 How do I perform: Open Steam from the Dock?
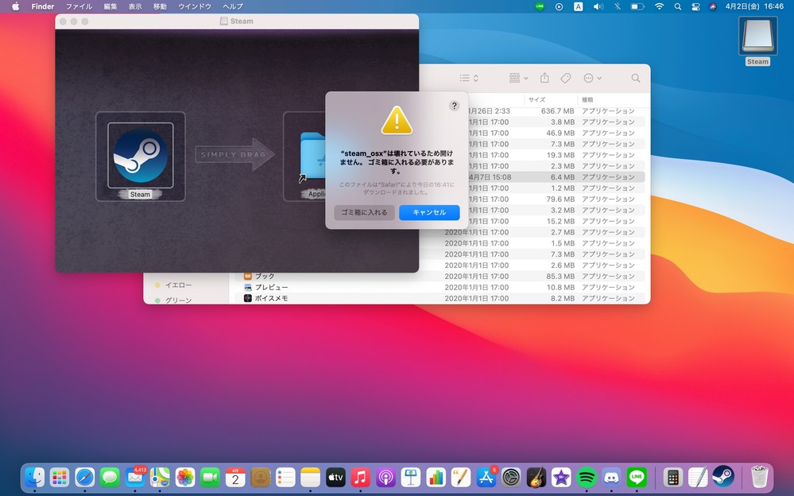[723, 477]
